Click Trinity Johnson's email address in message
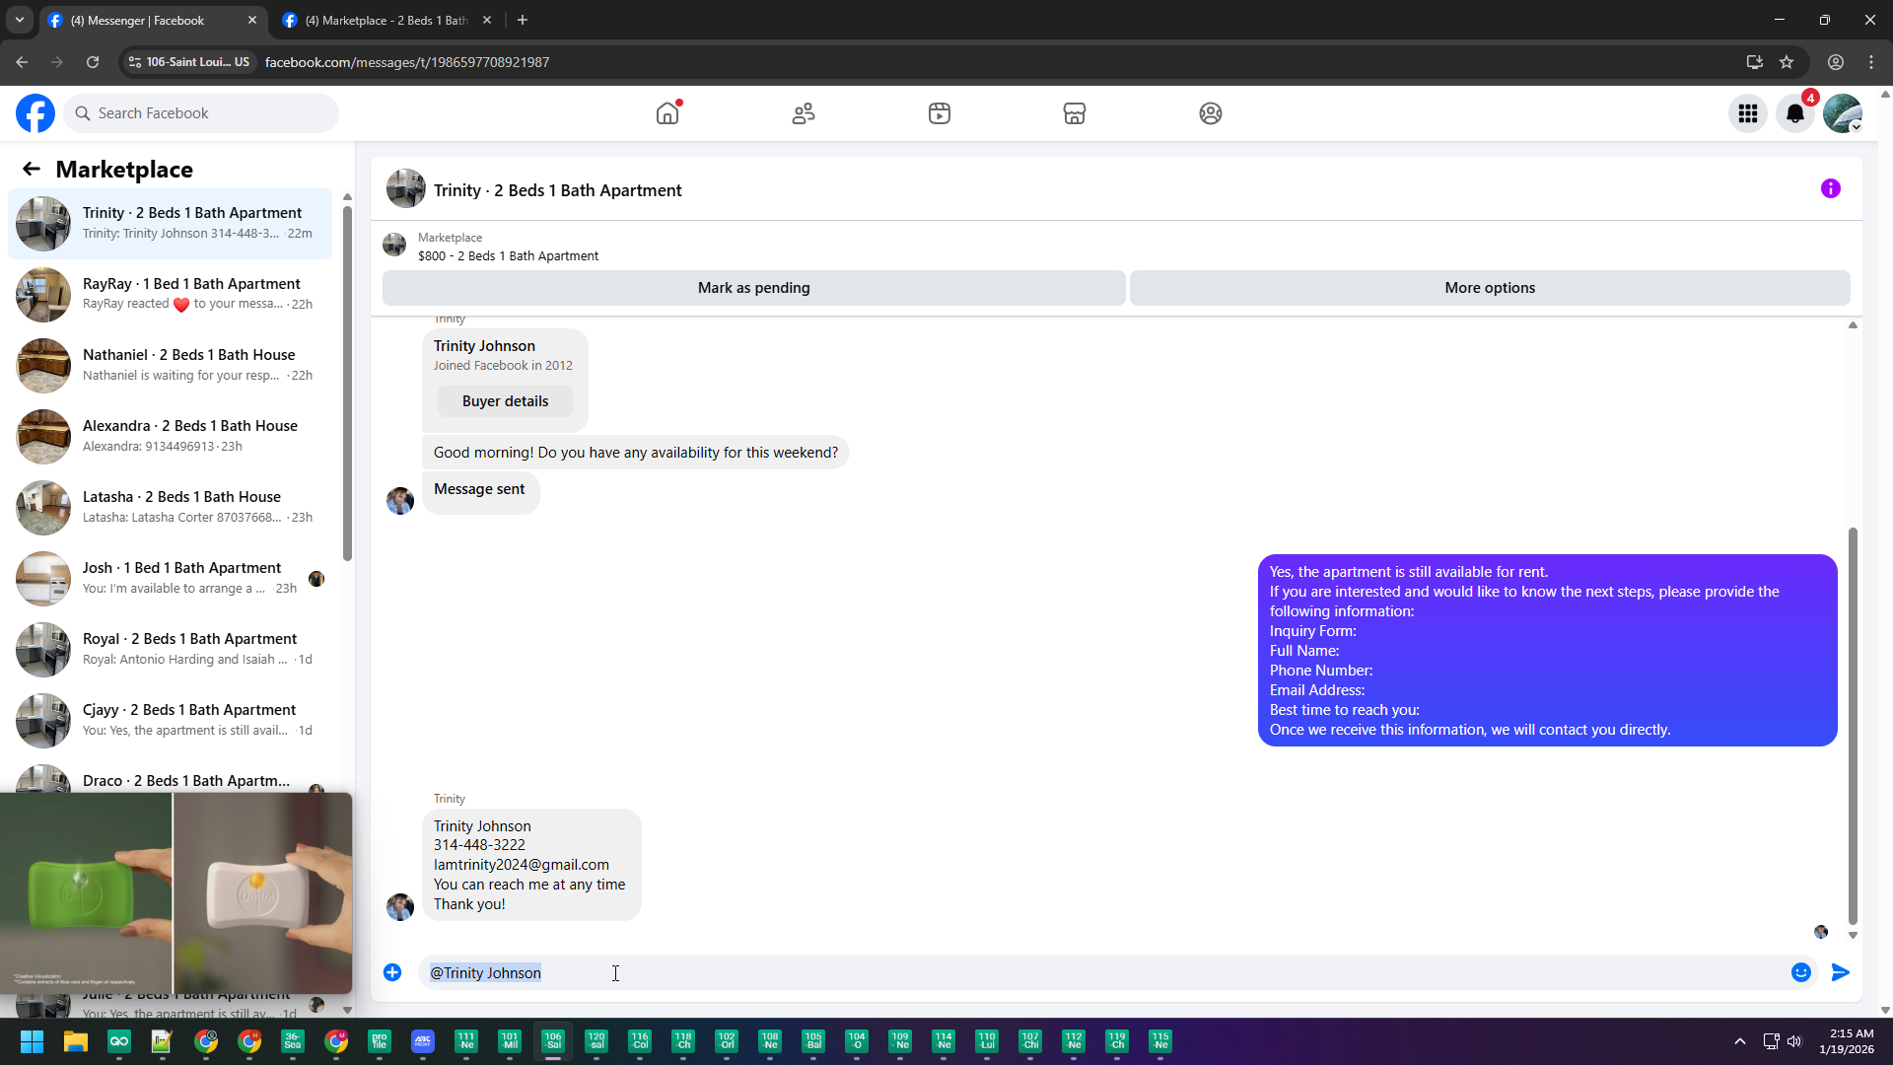Viewport: 1893px width, 1065px height. [522, 865]
